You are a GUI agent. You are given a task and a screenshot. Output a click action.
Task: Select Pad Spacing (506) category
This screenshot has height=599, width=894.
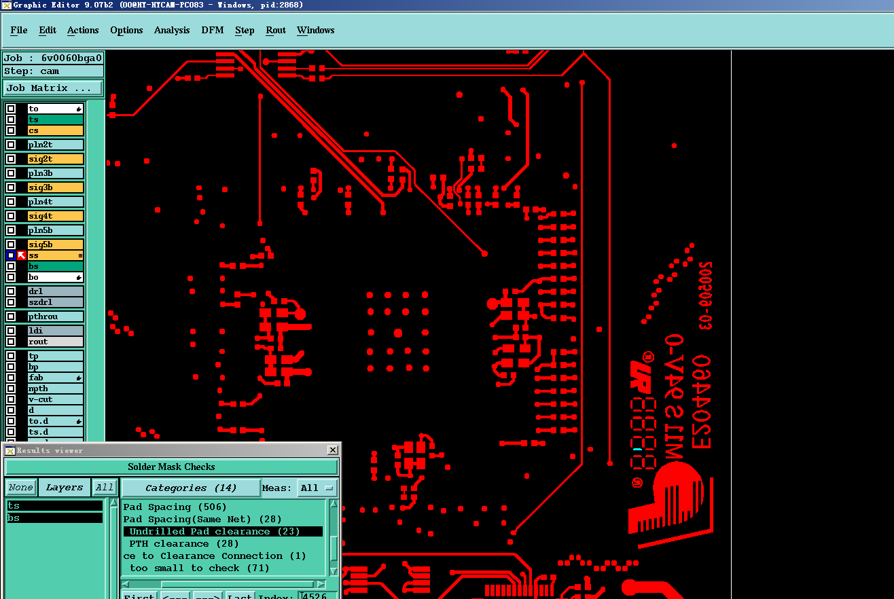(175, 507)
